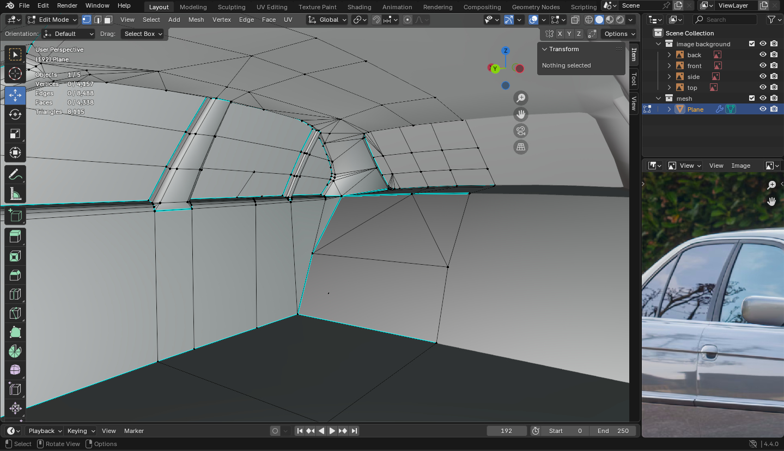The image size is (784, 451).
Task: Select the Edge Slide tool
Action: 15,389
